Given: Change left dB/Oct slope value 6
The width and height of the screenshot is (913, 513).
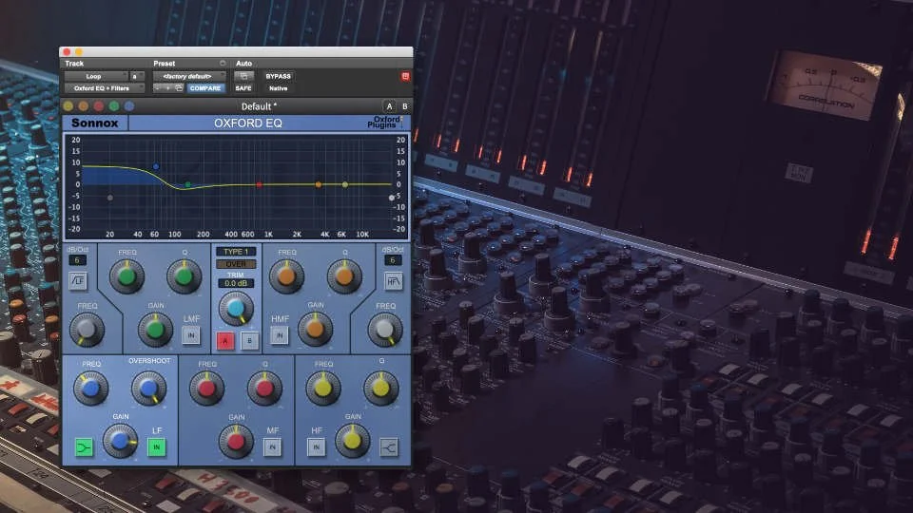Looking at the screenshot, I should pos(77,260).
